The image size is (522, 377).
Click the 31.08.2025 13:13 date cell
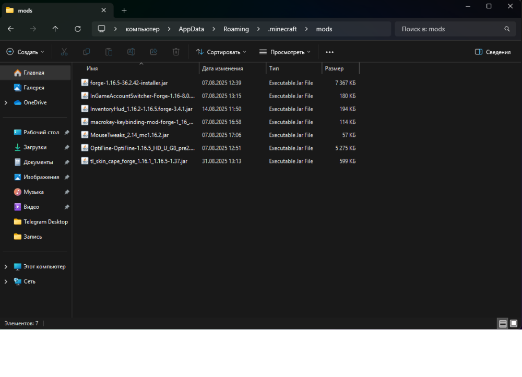[221, 161]
